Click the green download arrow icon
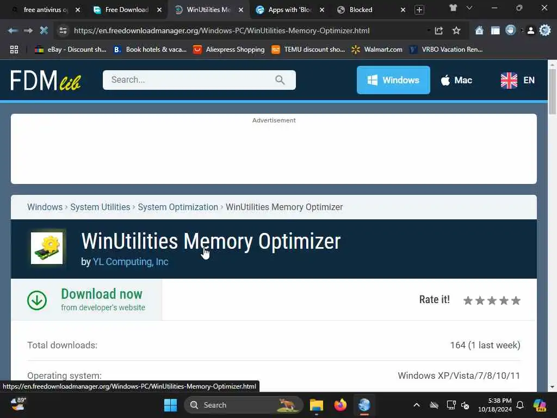Viewport: 557px width, 418px height. 37,300
